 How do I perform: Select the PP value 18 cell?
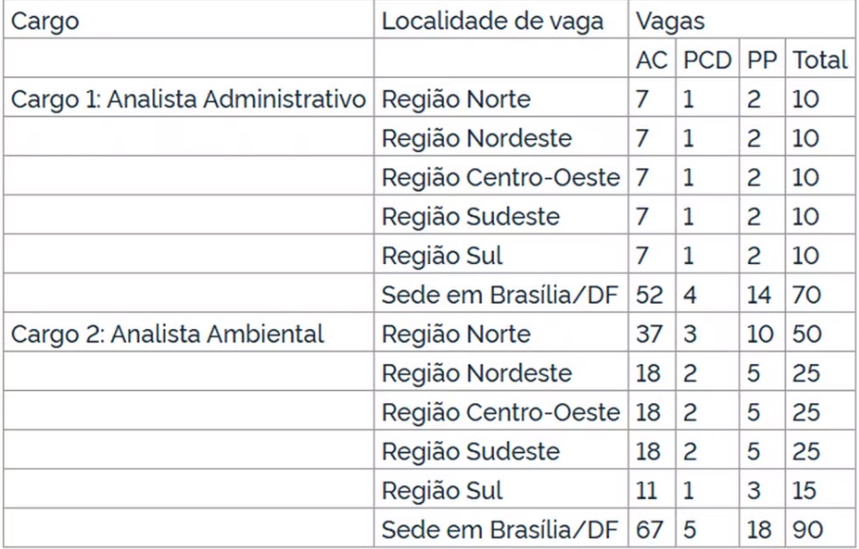click(x=760, y=530)
